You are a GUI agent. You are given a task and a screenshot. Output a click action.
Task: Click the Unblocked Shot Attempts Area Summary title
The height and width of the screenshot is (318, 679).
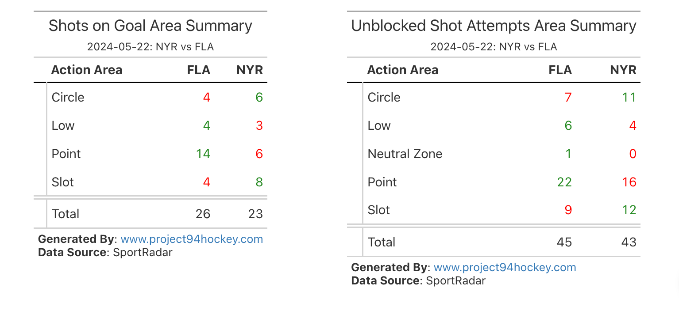click(494, 26)
